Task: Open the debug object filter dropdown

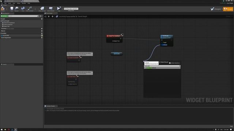Action: click(71, 9)
